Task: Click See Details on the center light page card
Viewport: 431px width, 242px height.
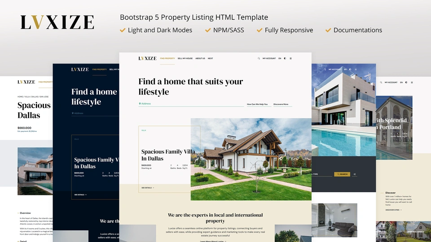Action: click(148, 188)
